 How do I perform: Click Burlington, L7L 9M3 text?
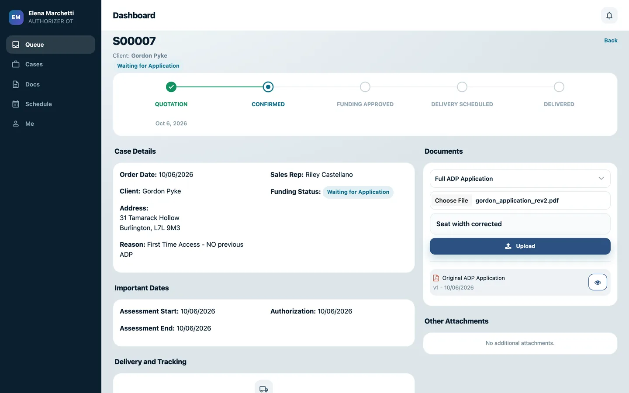point(150,228)
